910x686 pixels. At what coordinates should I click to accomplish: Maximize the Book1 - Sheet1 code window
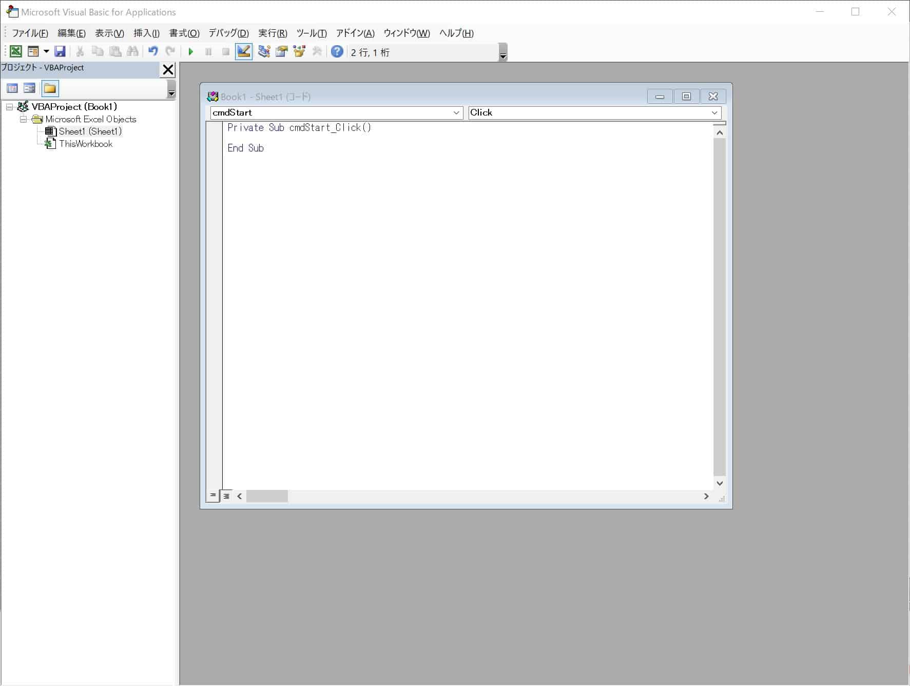click(x=686, y=97)
